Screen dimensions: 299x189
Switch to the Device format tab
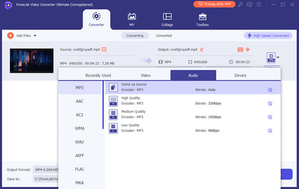click(240, 75)
